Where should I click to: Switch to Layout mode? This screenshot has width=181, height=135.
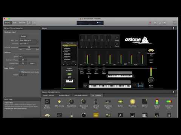pos(8,22)
